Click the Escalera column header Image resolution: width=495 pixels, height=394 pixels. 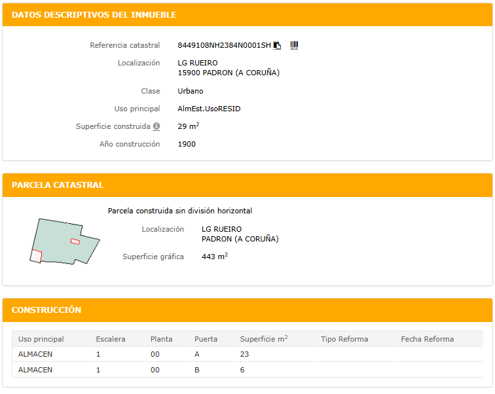(x=111, y=339)
